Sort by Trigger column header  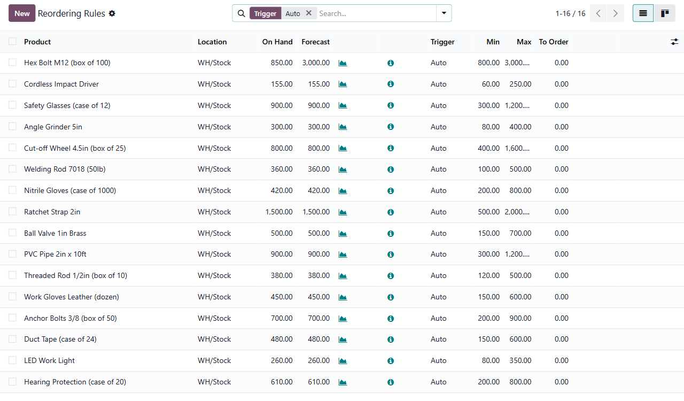(442, 42)
